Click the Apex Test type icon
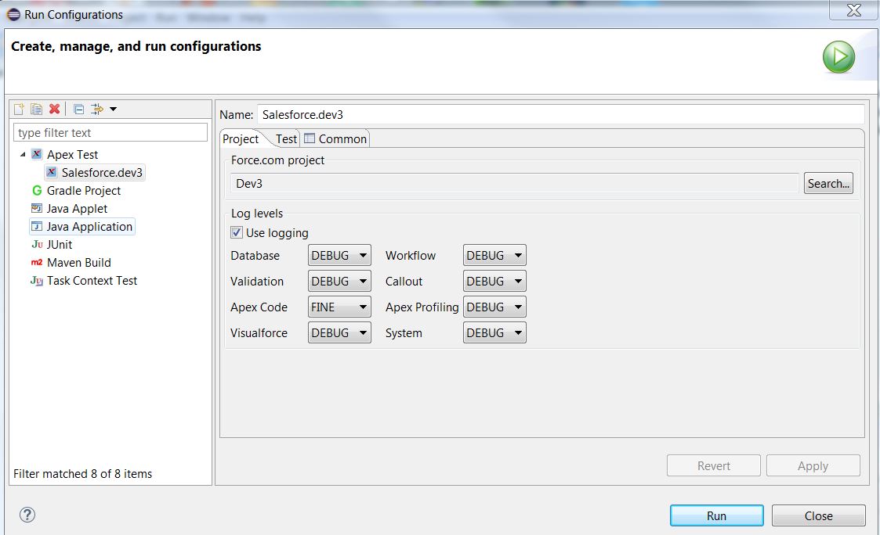 (37, 154)
